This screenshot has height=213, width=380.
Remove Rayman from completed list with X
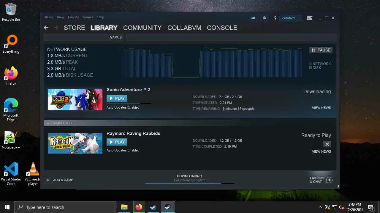[327, 144]
